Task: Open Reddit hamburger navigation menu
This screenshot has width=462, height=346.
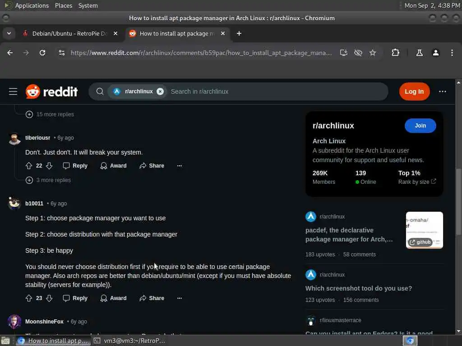Action: [x=13, y=91]
